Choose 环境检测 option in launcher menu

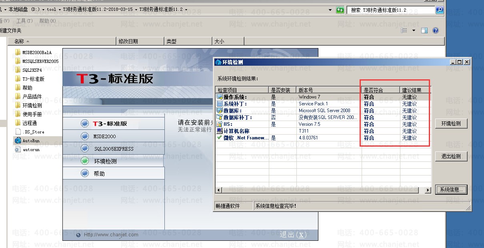coord(114,161)
